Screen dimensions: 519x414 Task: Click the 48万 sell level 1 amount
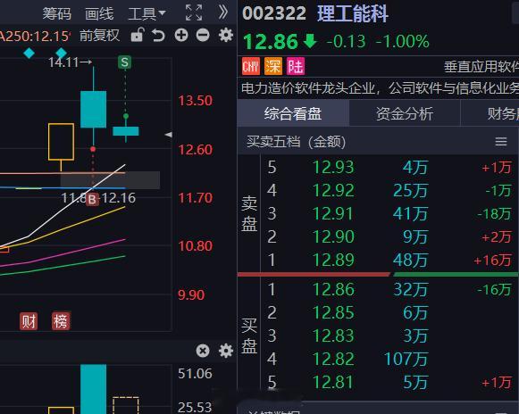tap(410, 260)
